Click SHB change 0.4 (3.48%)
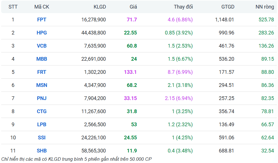This screenshot has height=163, width=278. [180, 151]
